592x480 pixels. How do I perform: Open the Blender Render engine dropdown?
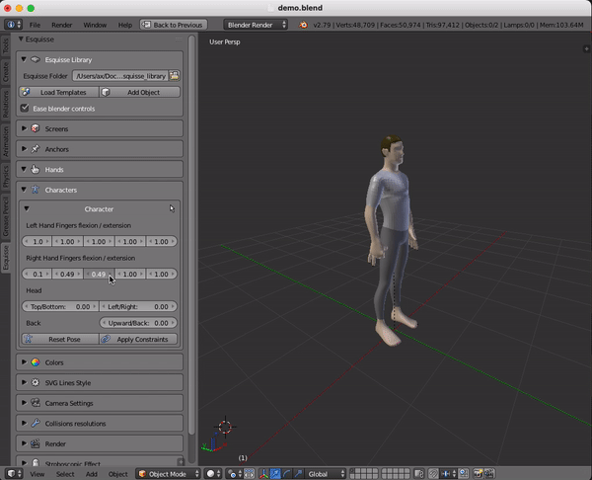point(256,25)
